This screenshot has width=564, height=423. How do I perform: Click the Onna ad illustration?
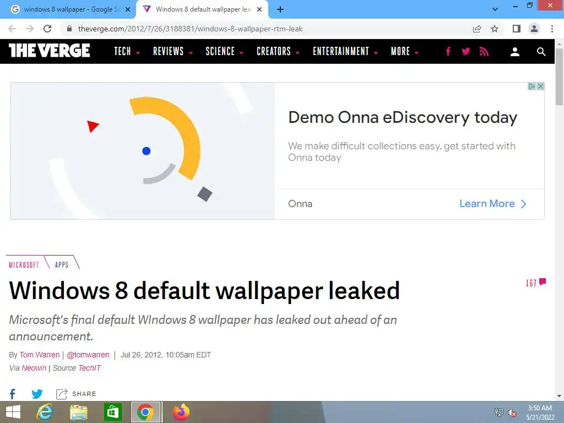[143, 151]
